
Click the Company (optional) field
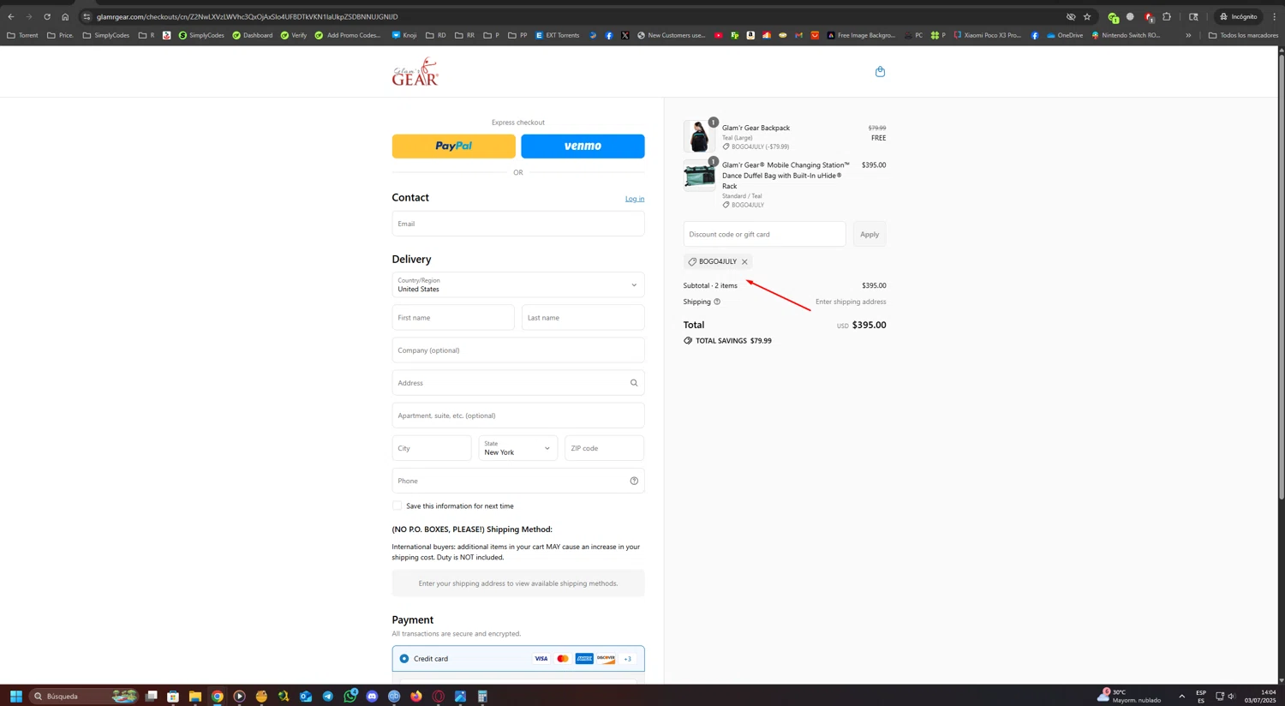[x=518, y=350]
